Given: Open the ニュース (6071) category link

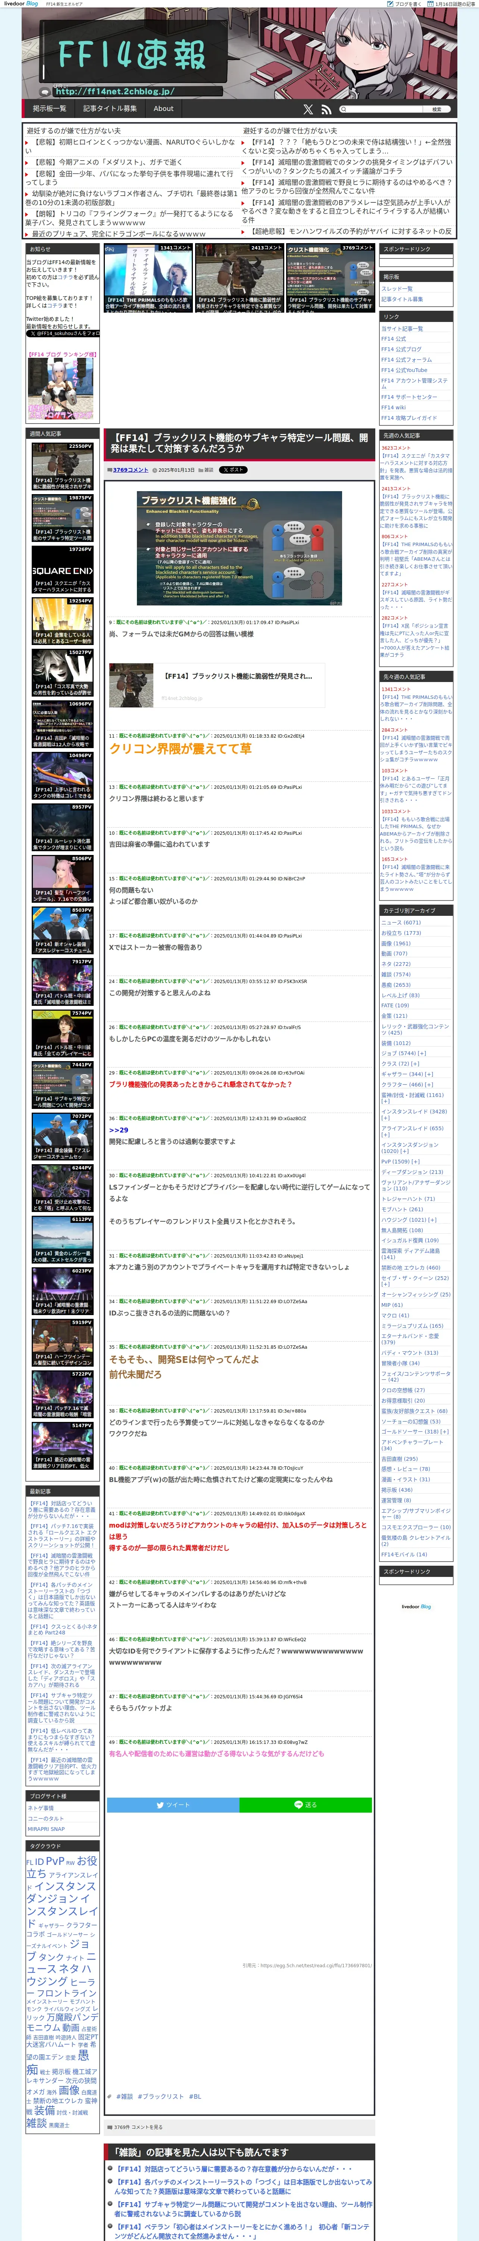Looking at the screenshot, I should tap(401, 922).
